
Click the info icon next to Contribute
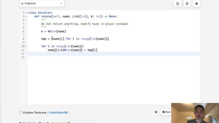click(65, 112)
